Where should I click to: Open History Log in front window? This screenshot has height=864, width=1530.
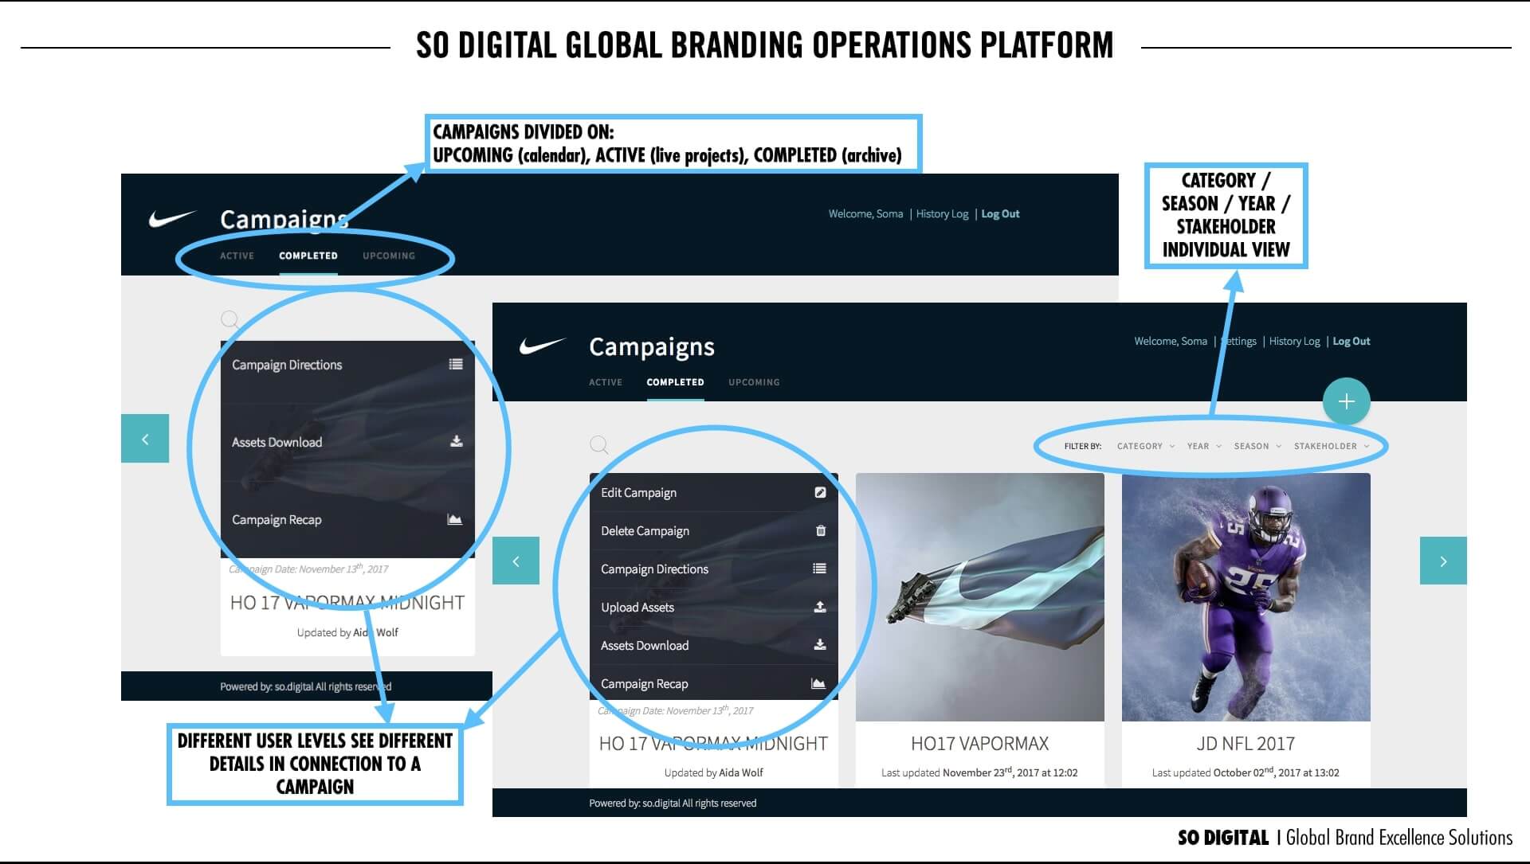point(1294,341)
